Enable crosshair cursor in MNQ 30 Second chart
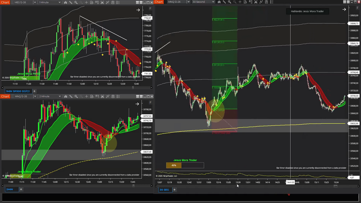 coord(240,2)
